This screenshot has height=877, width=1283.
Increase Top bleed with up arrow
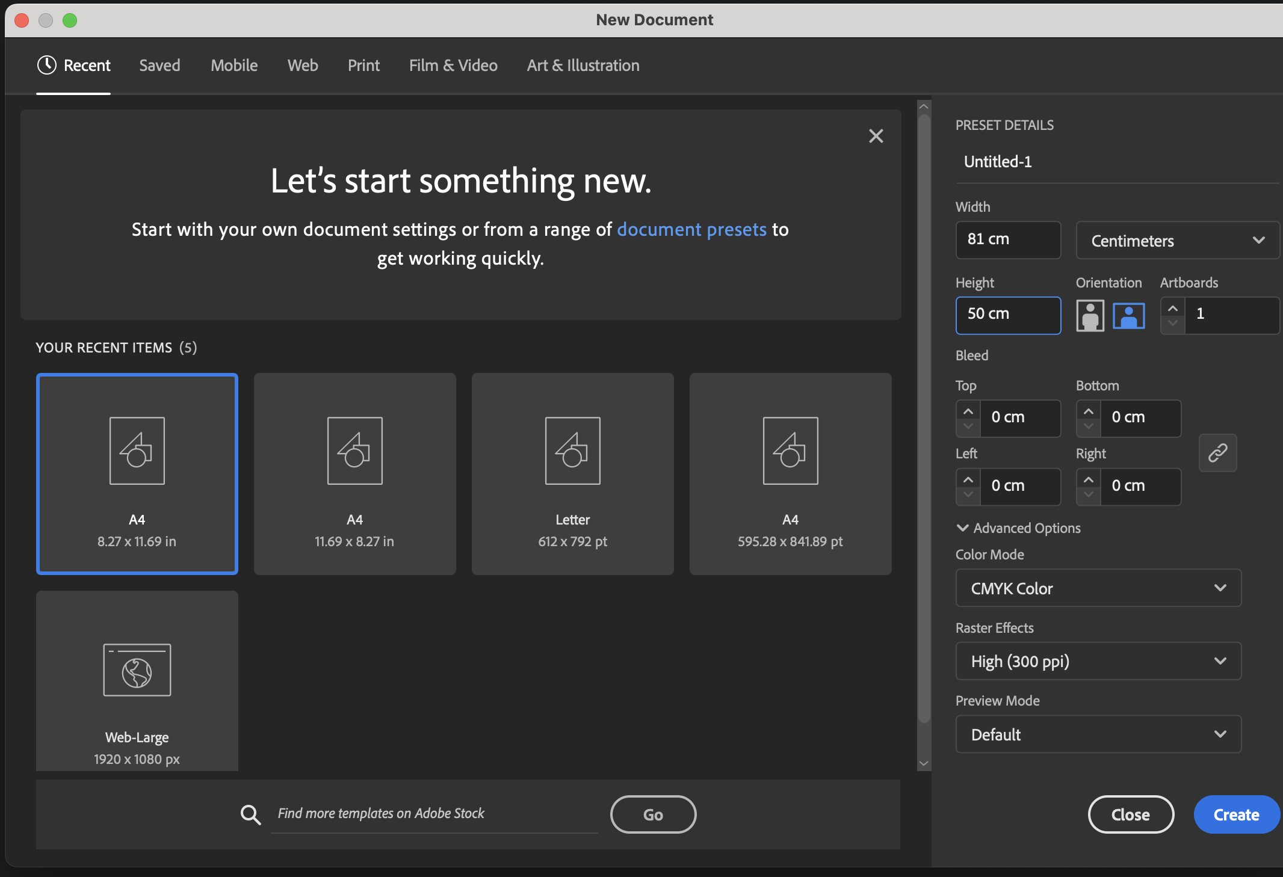[968, 411]
